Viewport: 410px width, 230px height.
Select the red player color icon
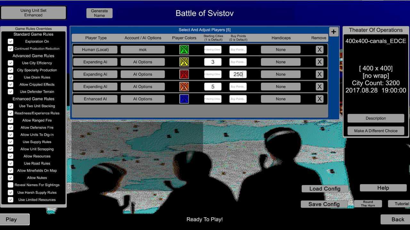pos(184,74)
